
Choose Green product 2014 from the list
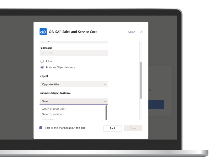tap(54, 109)
